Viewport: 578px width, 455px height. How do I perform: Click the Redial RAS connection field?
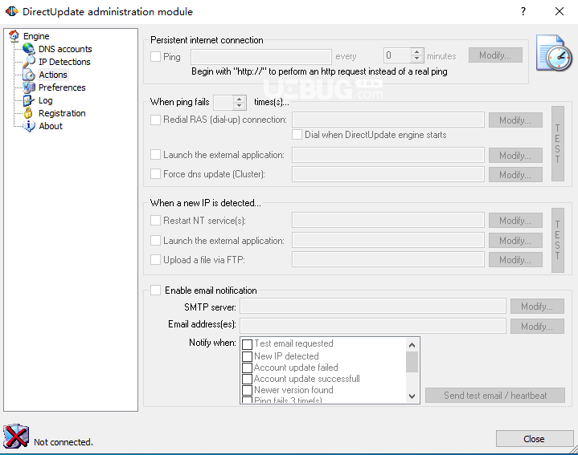pyautogui.click(x=388, y=120)
